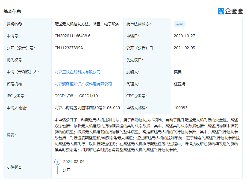
Task: Click the 基本信息 section heading
Action: [x=12, y=11]
